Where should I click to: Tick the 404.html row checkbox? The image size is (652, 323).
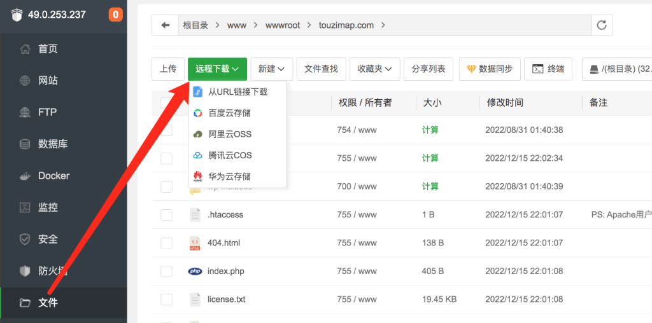pos(166,243)
